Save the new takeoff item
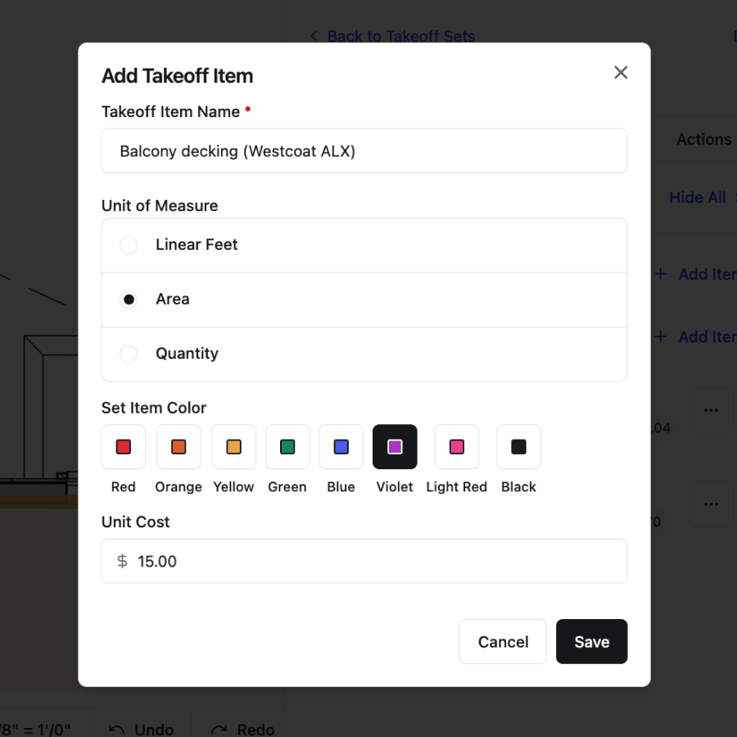This screenshot has width=737, height=737. pyautogui.click(x=591, y=641)
